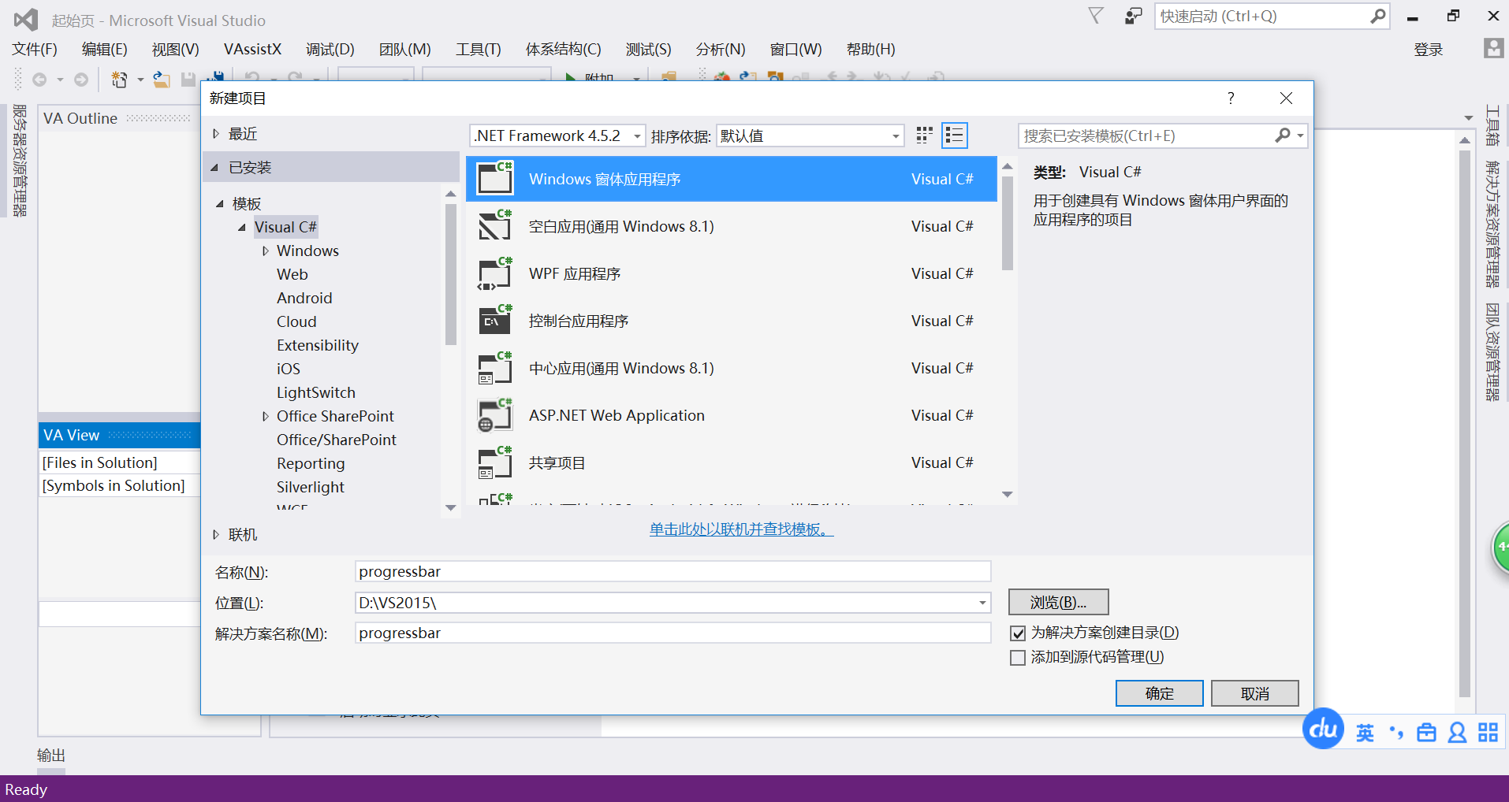Select the Windows 窗体应用程序 template icon

click(496, 178)
